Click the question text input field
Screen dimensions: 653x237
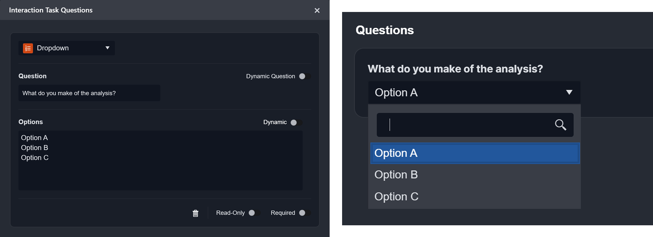tap(89, 93)
